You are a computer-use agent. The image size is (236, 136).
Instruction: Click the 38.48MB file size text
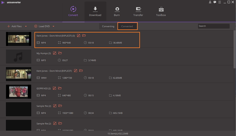click(117, 43)
